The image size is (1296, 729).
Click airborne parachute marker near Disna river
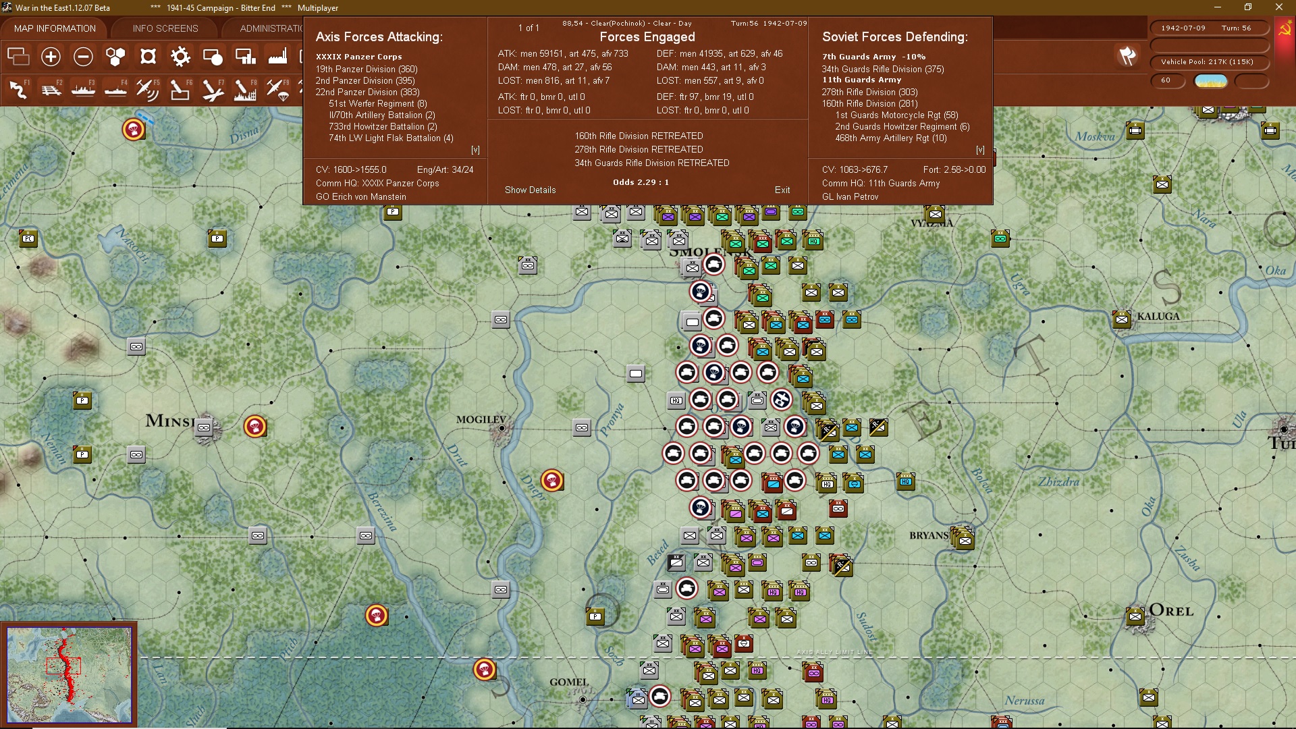click(x=134, y=129)
